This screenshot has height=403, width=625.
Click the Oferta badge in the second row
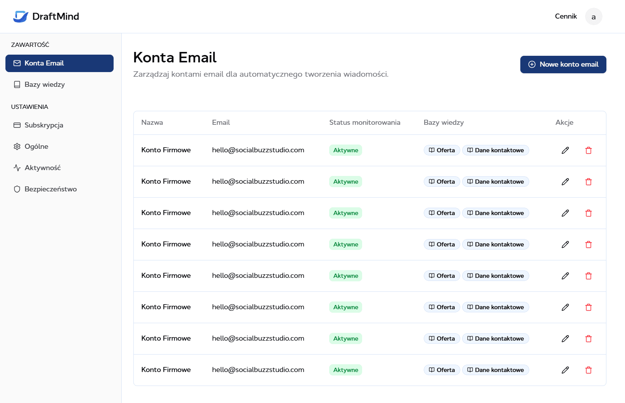click(x=442, y=182)
